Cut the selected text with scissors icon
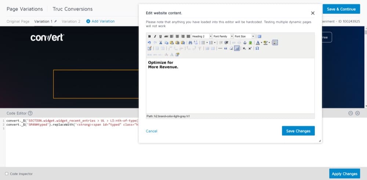 [161, 42]
